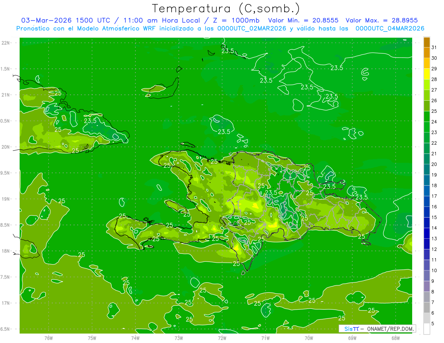
Task: Click the "70W" longitude axis label
Action: pos(309,338)
